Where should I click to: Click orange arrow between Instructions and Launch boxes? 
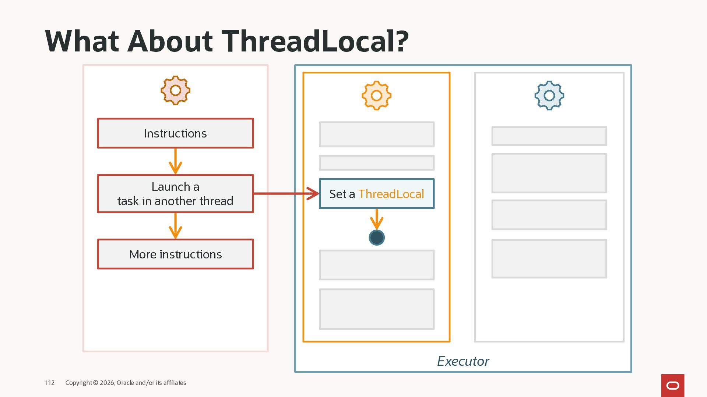(x=175, y=161)
